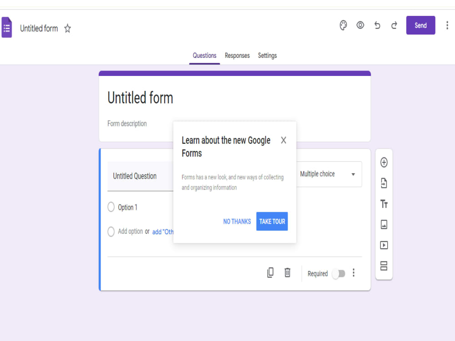Select the Import questions icon
Screen dimensions: 455x341
[384, 183]
